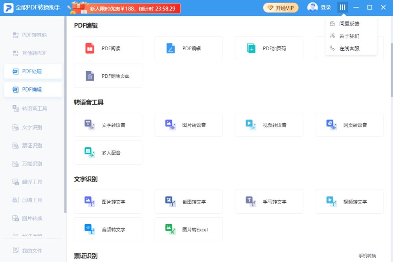Select the 视频转语音 tool icon

point(251,125)
